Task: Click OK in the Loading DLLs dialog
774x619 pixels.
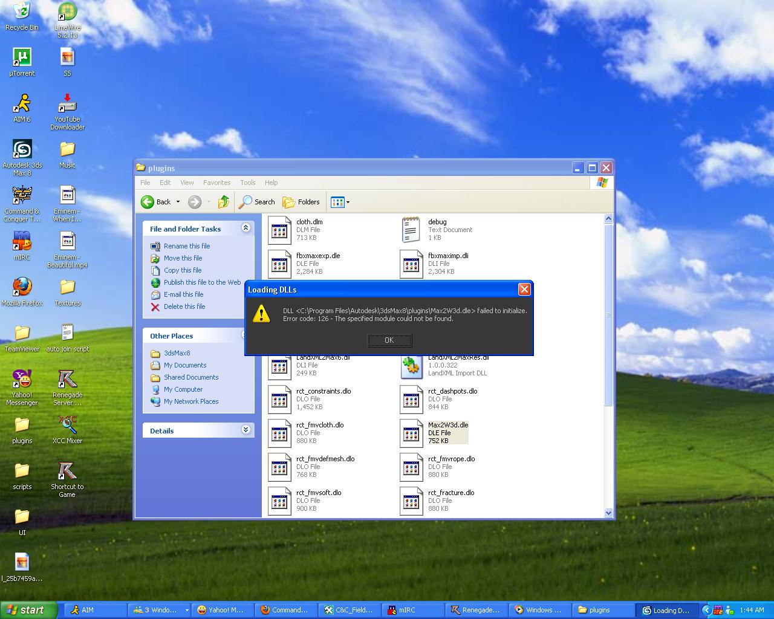Action: [389, 340]
